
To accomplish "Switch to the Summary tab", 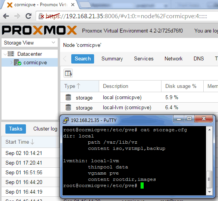I will [112, 59].
